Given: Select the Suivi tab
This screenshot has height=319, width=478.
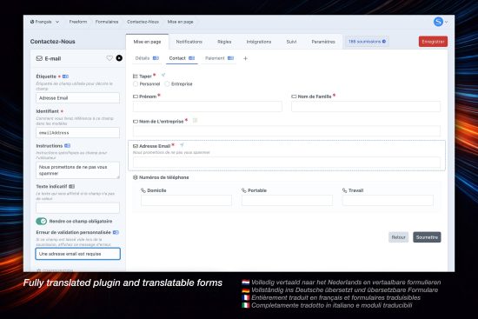Looking at the screenshot, I should 291,42.
